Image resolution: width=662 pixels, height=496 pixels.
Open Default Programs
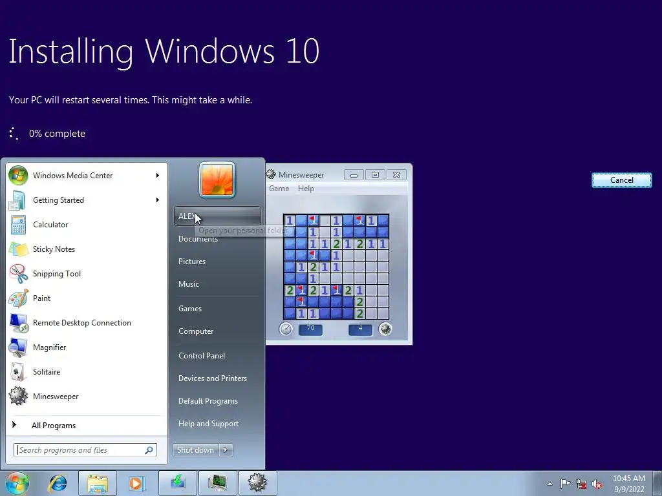217,401
